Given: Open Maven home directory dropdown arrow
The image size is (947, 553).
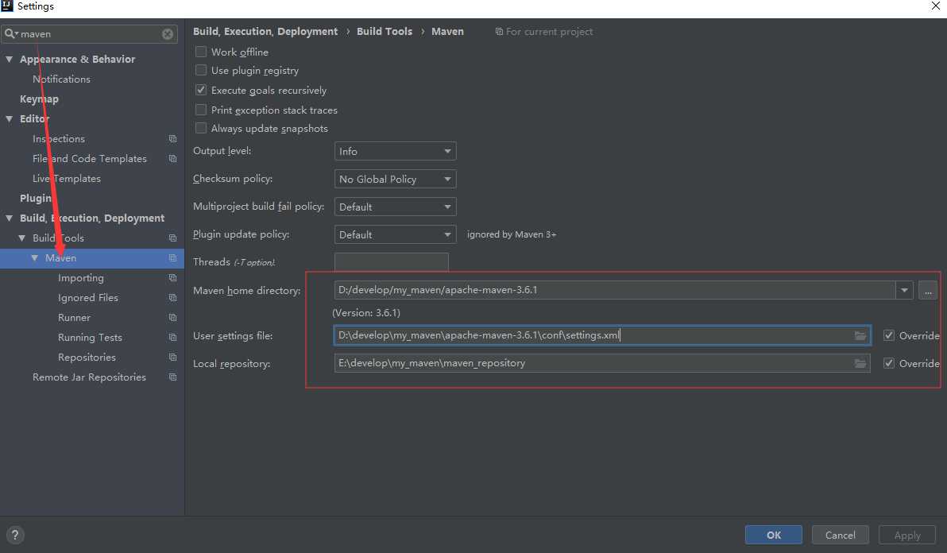Looking at the screenshot, I should point(904,290).
